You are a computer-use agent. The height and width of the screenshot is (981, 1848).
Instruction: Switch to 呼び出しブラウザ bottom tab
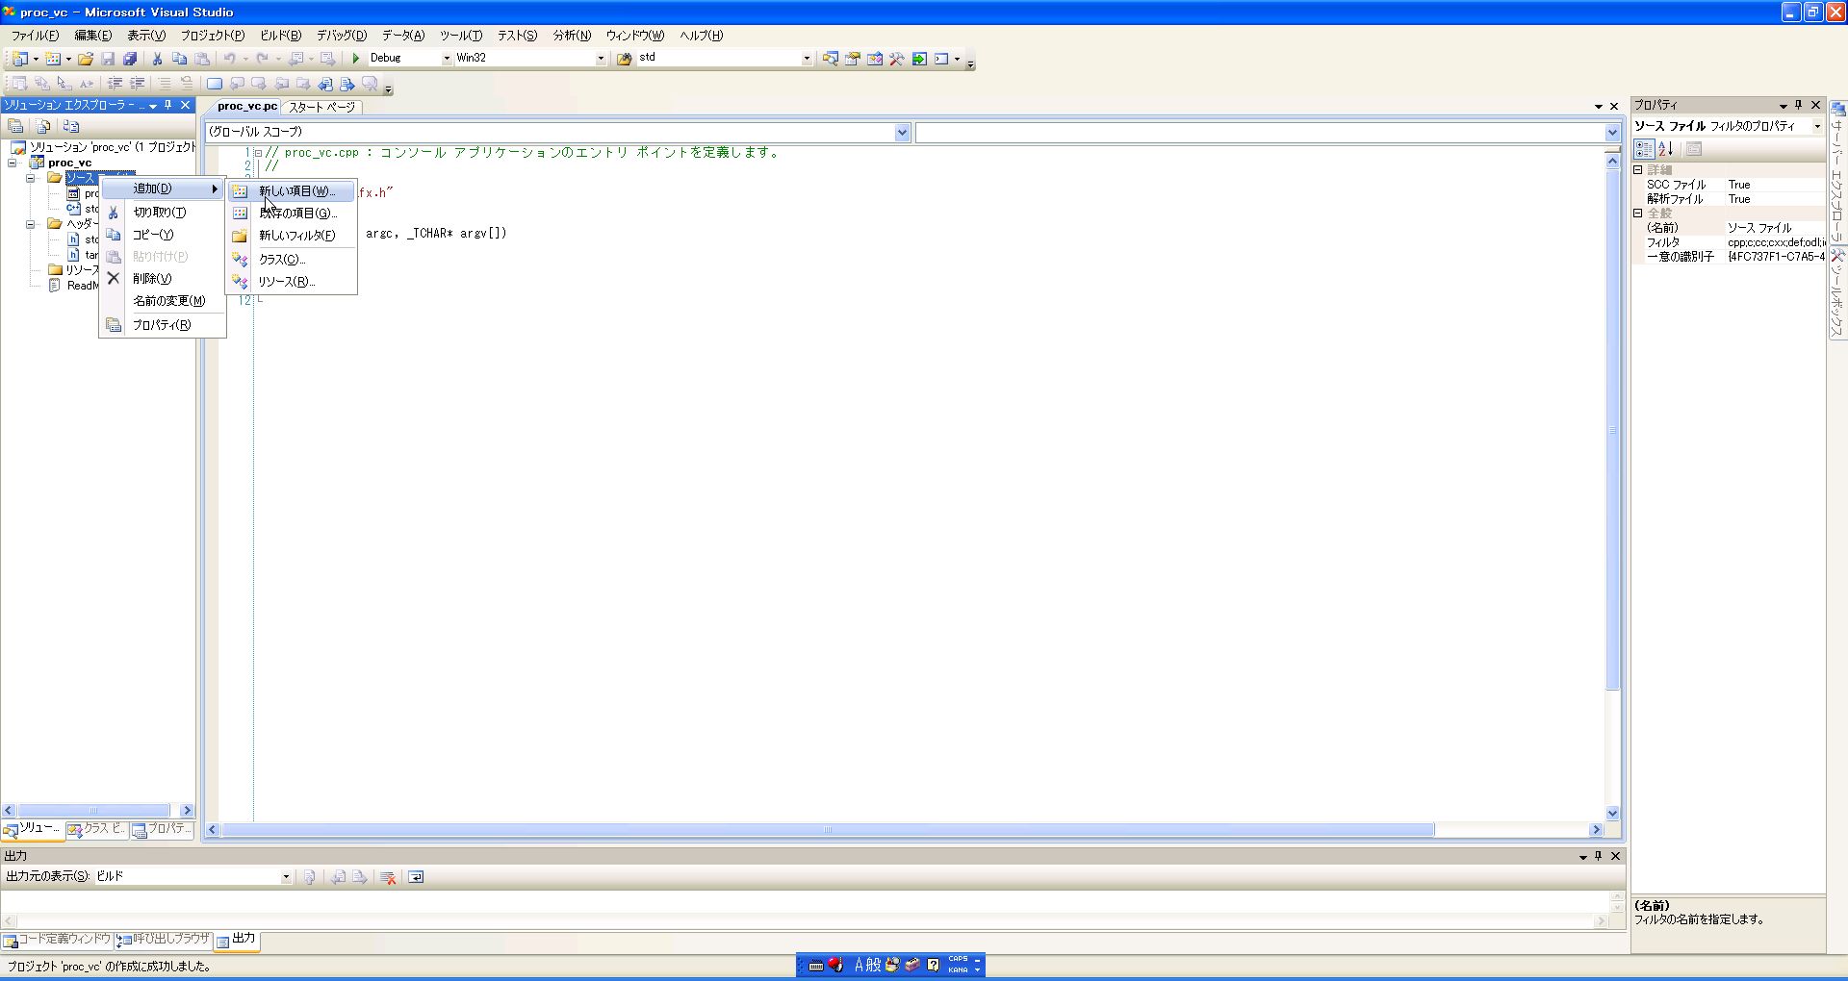pyautogui.click(x=163, y=940)
